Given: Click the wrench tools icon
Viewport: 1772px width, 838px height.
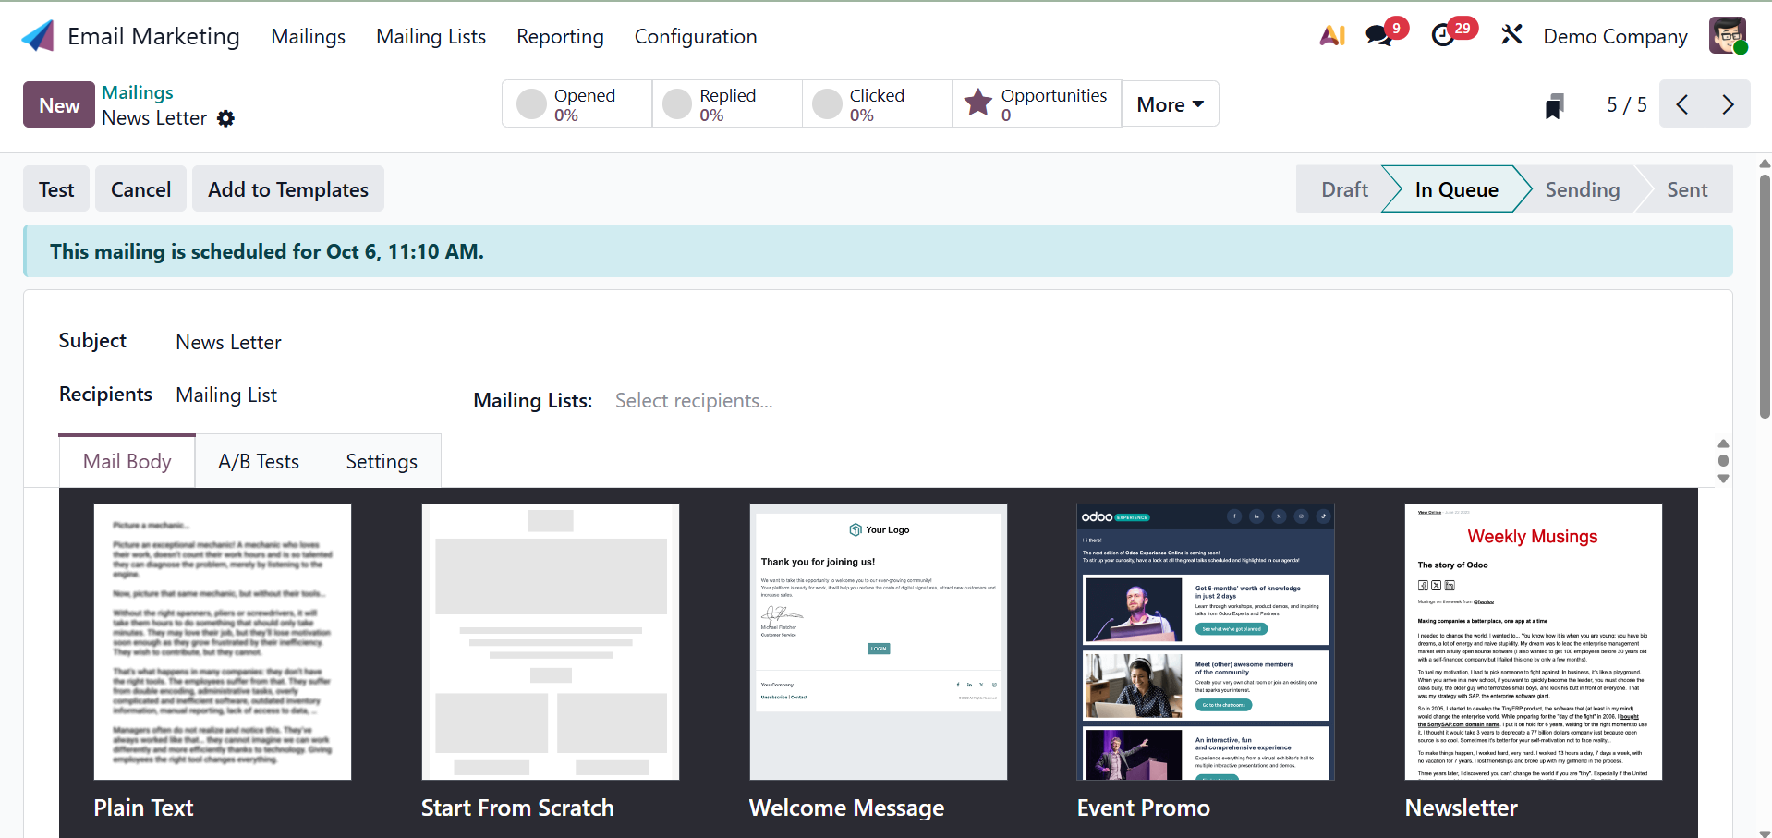Looking at the screenshot, I should point(1511,36).
